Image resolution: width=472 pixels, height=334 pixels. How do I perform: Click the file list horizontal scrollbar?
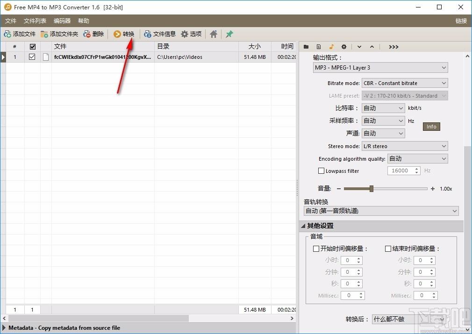click(99, 318)
